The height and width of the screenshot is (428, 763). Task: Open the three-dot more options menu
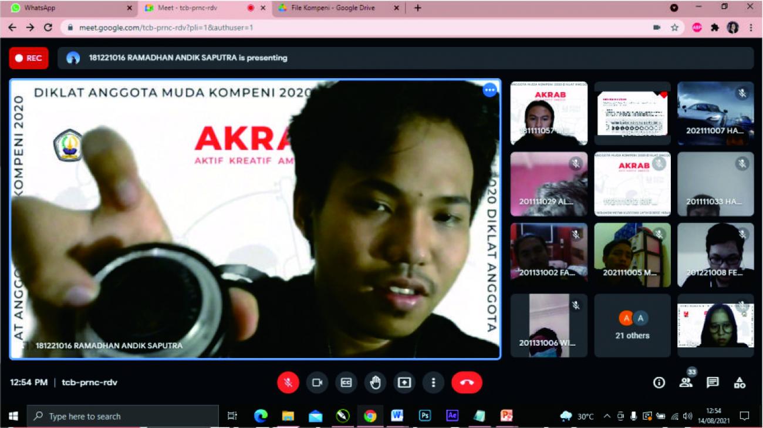point(433,383)
